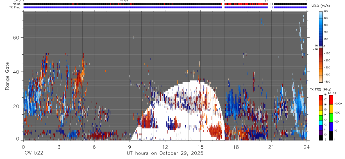
Task: Click the black bottom segment of NOISE colorbar
Action: [x=331, y=135]
